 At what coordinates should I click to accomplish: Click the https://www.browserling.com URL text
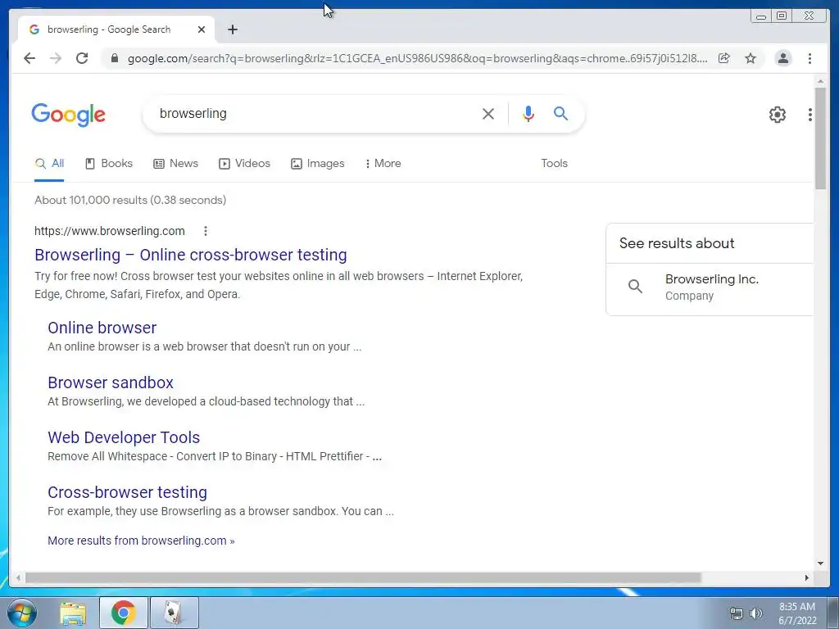point(110,231)
